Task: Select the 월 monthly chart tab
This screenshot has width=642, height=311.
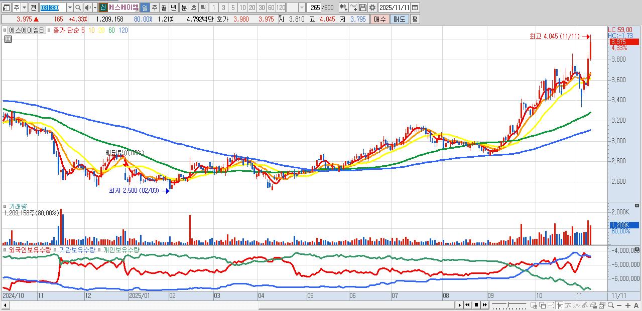Action: [x=164, y=8]
